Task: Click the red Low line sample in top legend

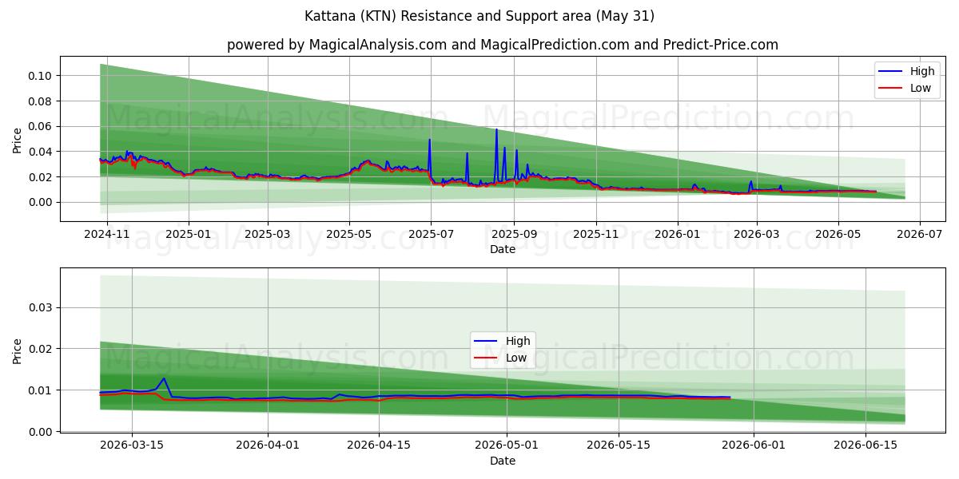Action: 889,89
